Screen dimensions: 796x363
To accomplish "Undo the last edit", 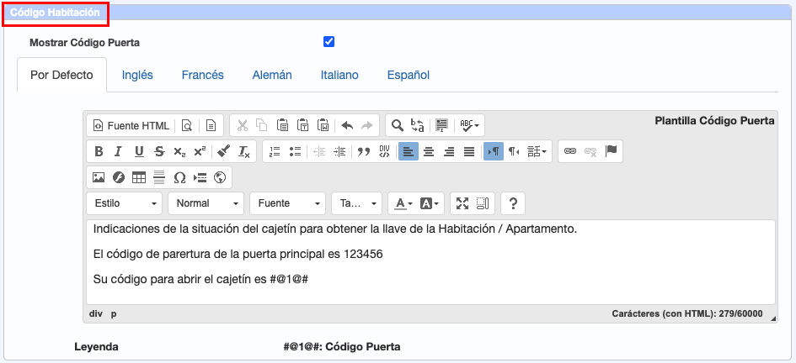I will point(347,125).
